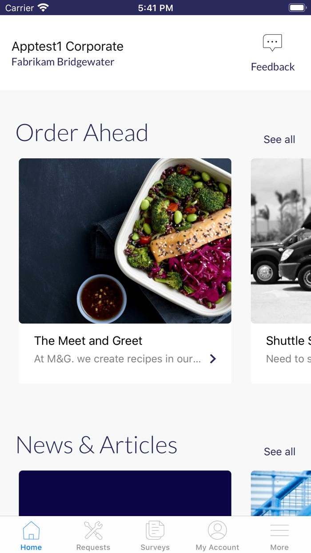Tap the first News & Articles thumbnail

pyautogui.click(x=125, y=493)
